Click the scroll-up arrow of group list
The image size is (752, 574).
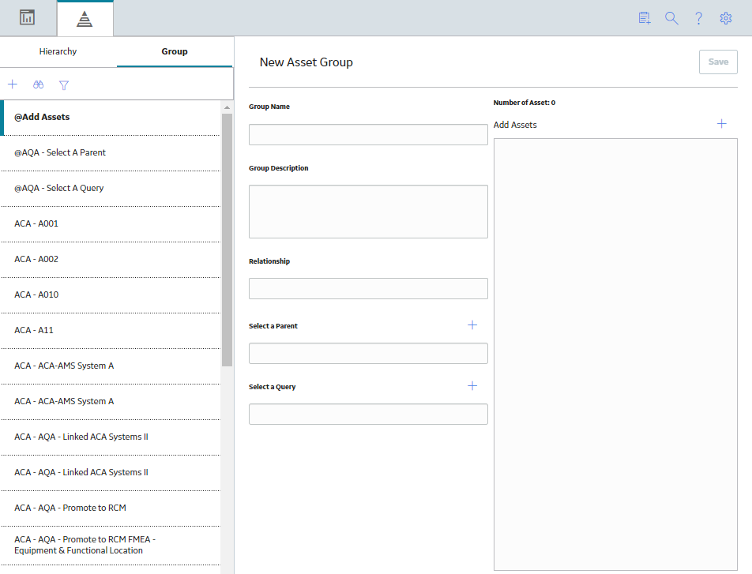point(227,107)
